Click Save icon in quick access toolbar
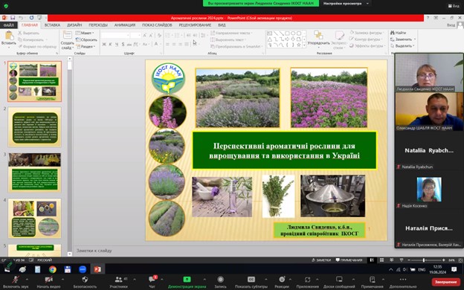Viewport: 464px width, 290px height. pyautogui.click(x=13, y=18)
